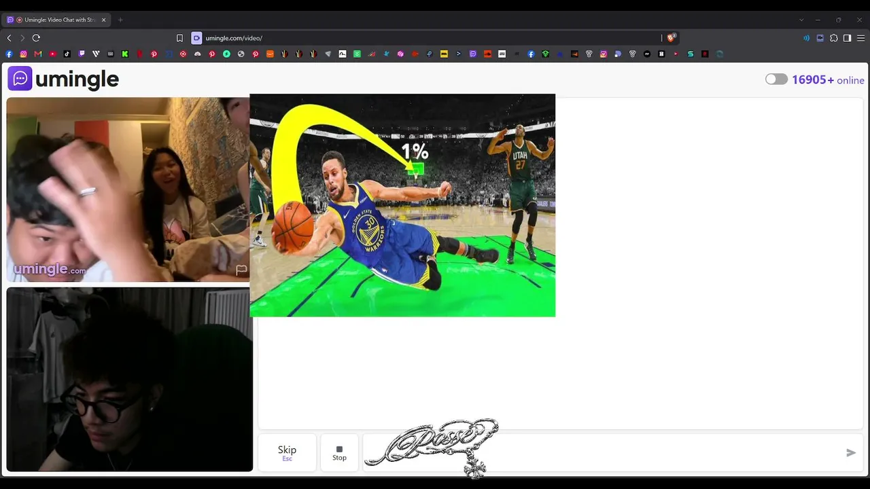Bookmark this page from the address bar
870x489 pixels.
(x=179, y=38)
